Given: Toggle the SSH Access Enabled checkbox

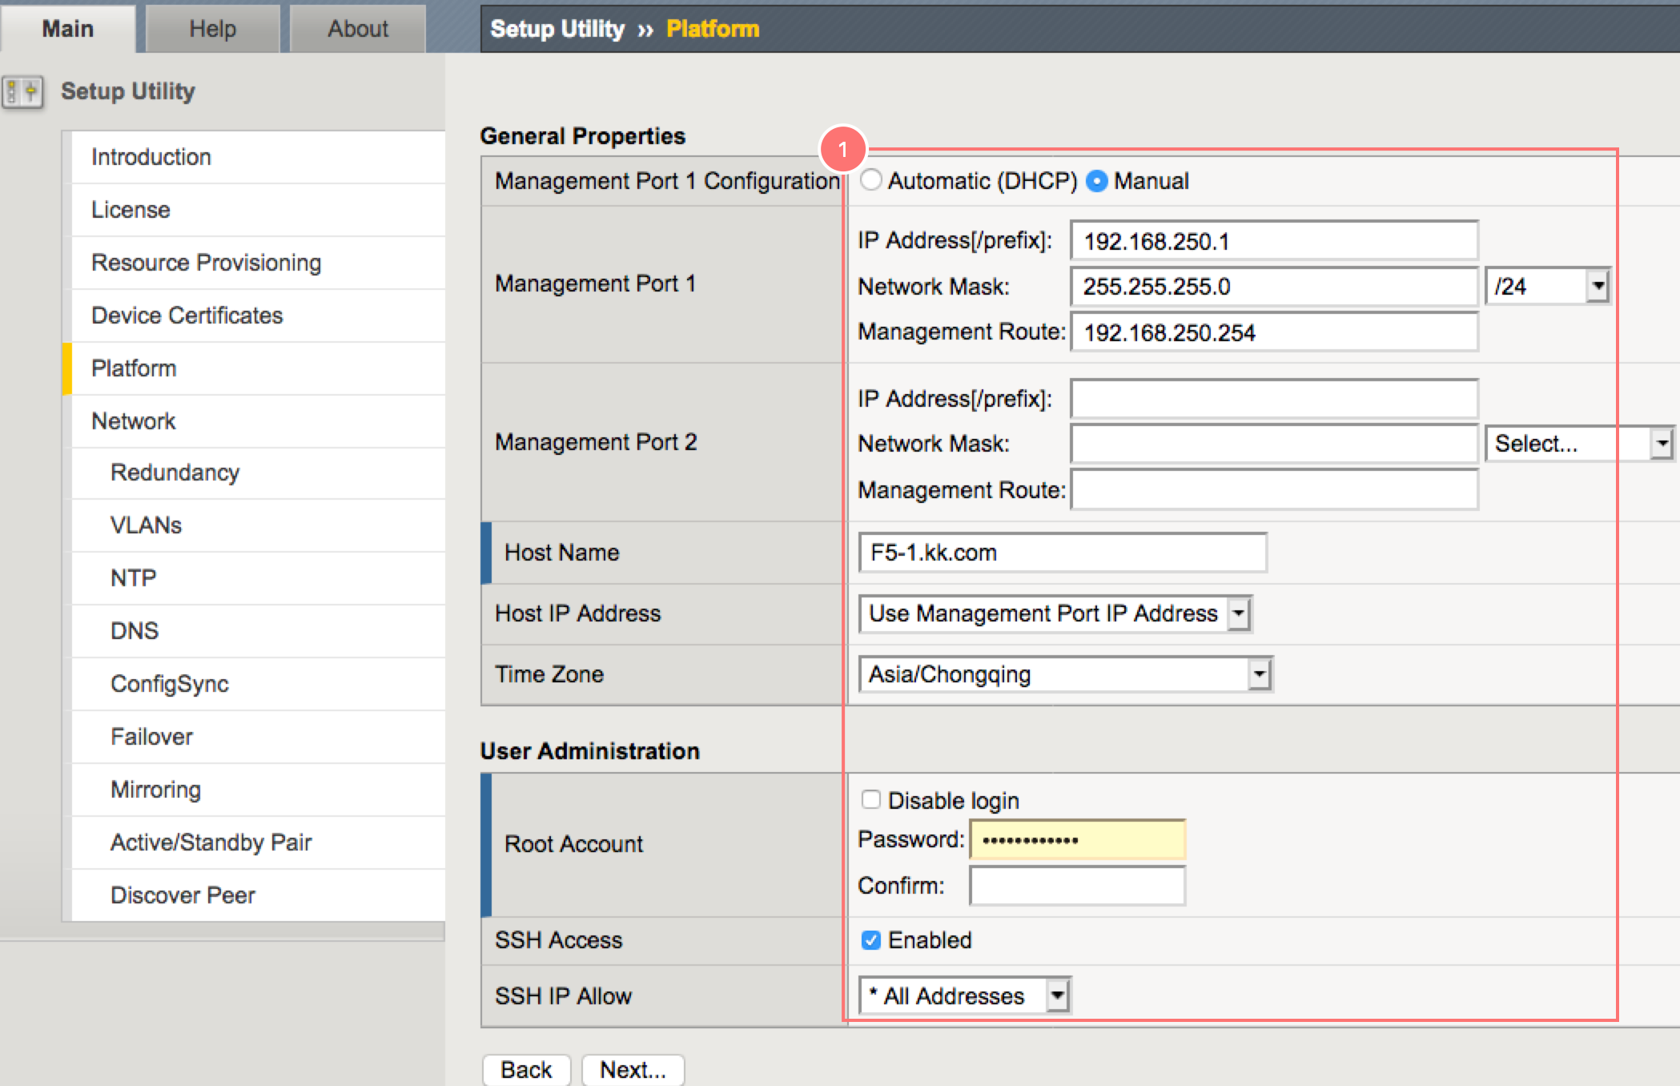Looking at the screenshot, I should tap(870, 939).
